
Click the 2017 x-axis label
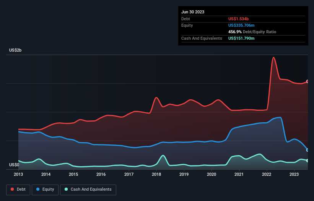tap(129, 174)
